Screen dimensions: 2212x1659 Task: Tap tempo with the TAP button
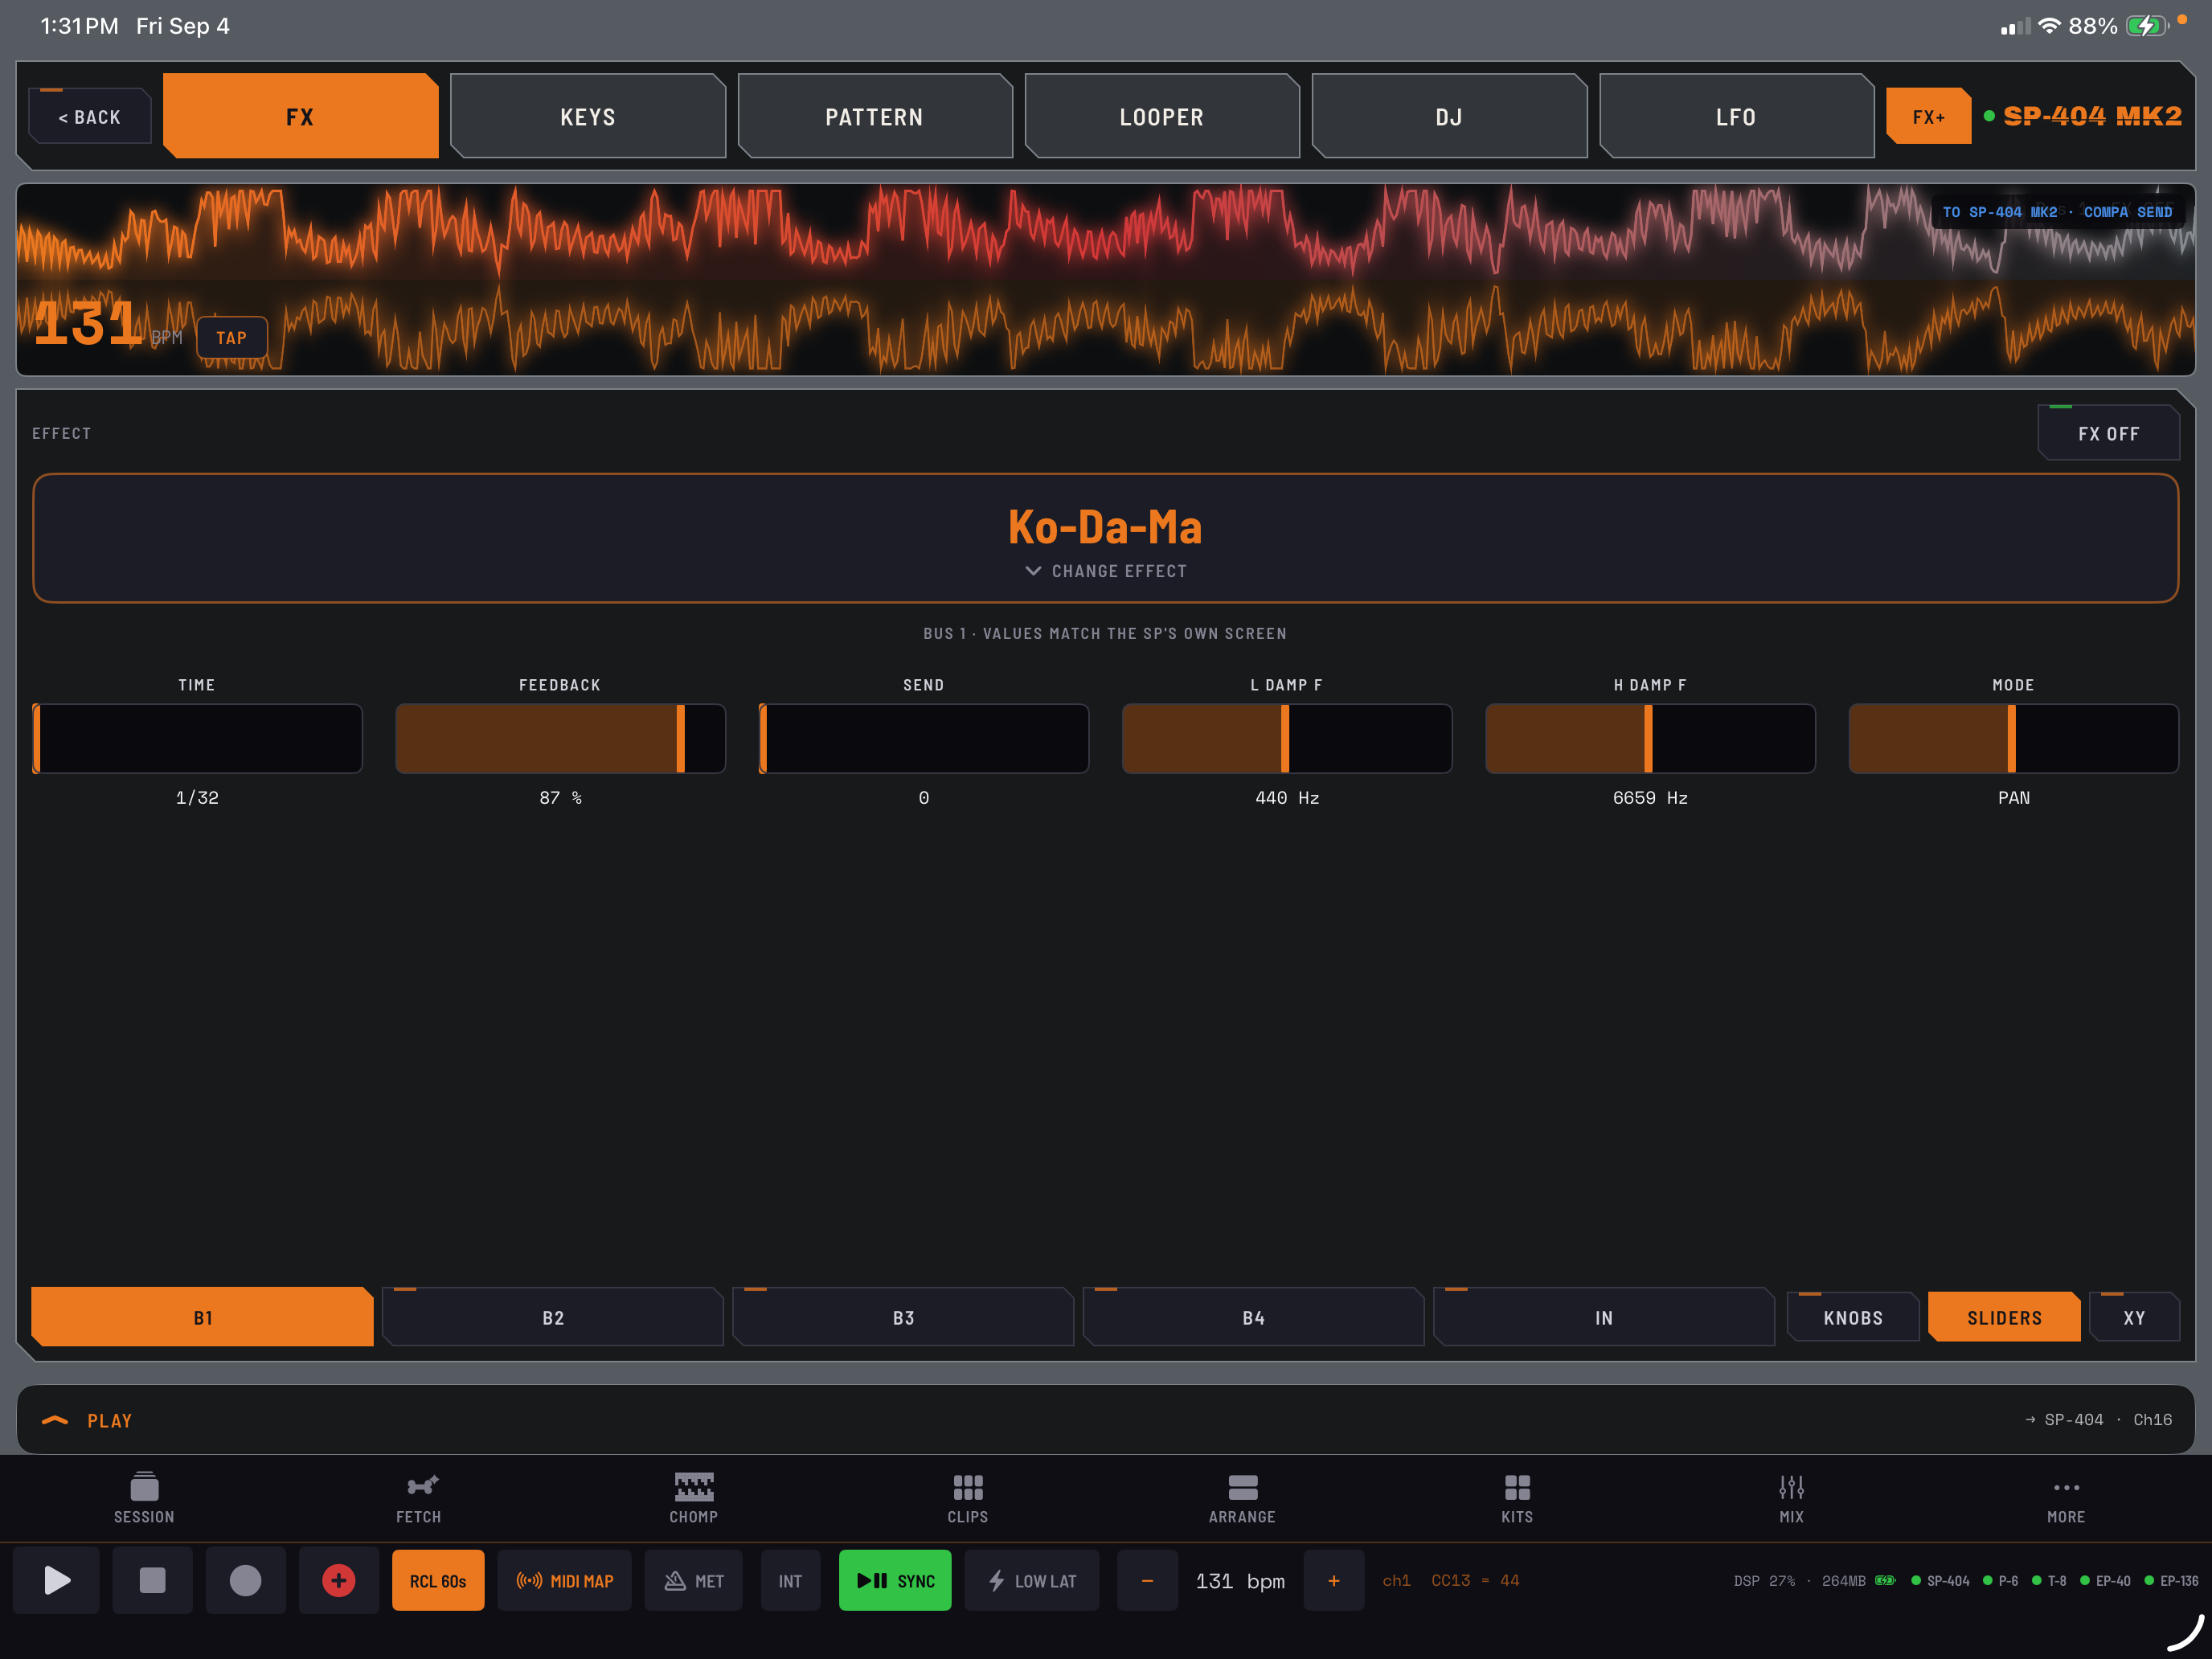pos(232,337)
